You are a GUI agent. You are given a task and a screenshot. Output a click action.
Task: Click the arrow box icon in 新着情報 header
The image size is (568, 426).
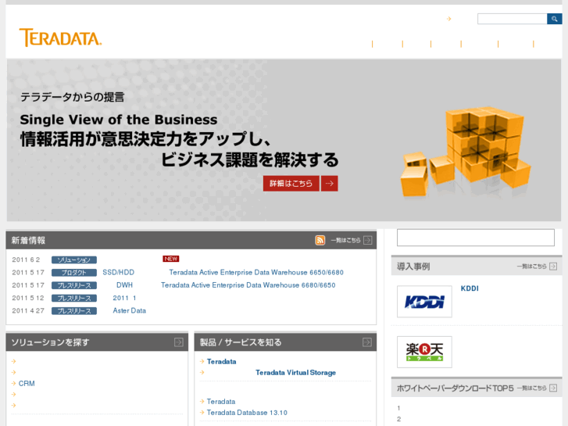coord(368,240)
